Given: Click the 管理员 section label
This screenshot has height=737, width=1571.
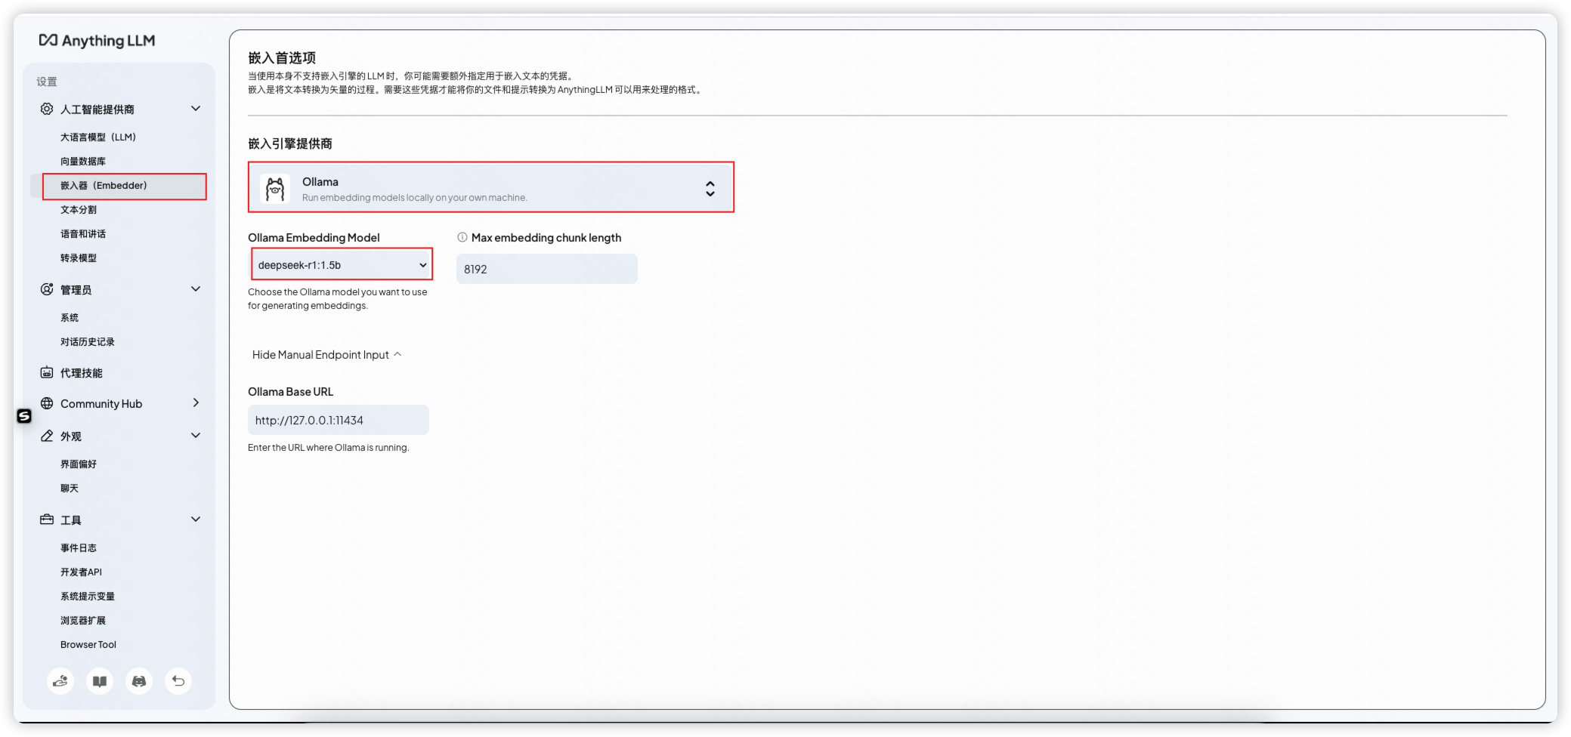Looking at the screenshot, I should coord(76,290).
